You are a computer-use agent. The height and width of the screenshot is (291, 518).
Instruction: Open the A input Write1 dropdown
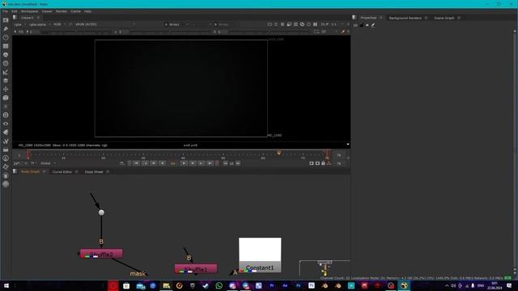tap(176, 24)
